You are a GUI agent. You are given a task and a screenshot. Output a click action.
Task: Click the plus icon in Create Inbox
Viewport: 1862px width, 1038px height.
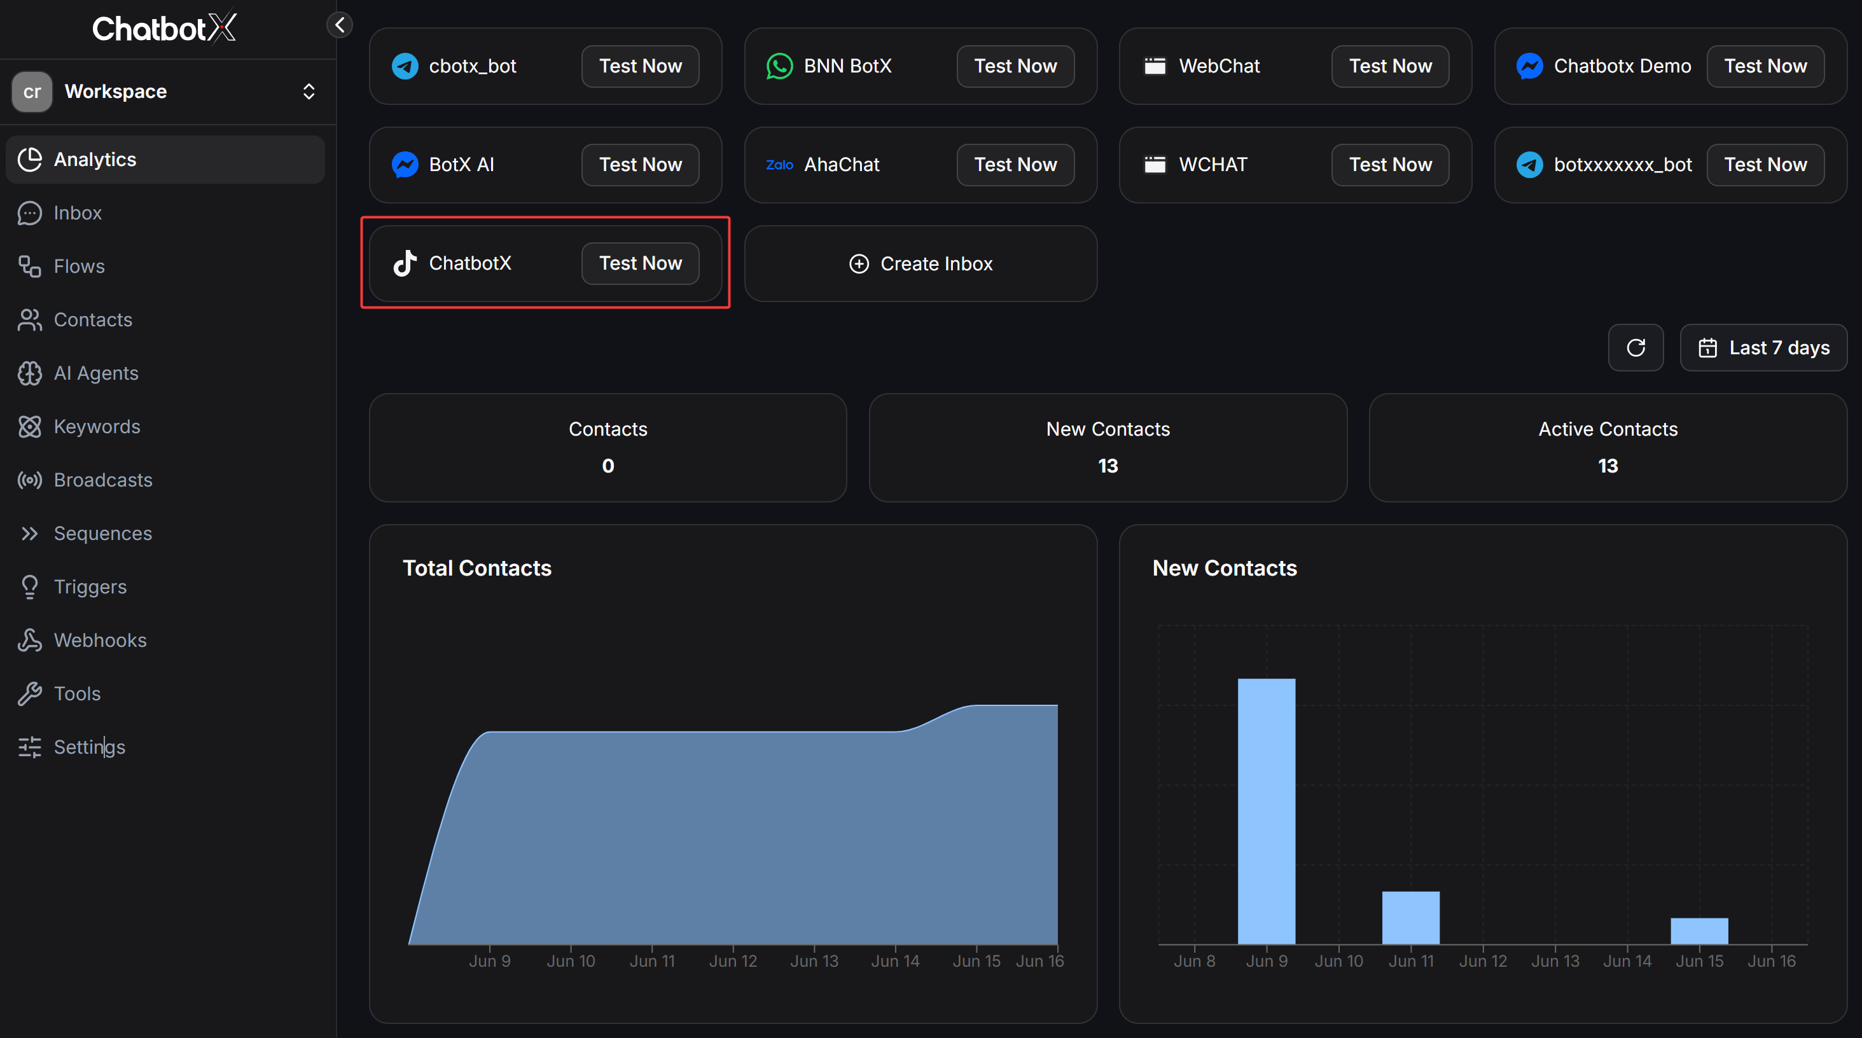tap(859, 264)
